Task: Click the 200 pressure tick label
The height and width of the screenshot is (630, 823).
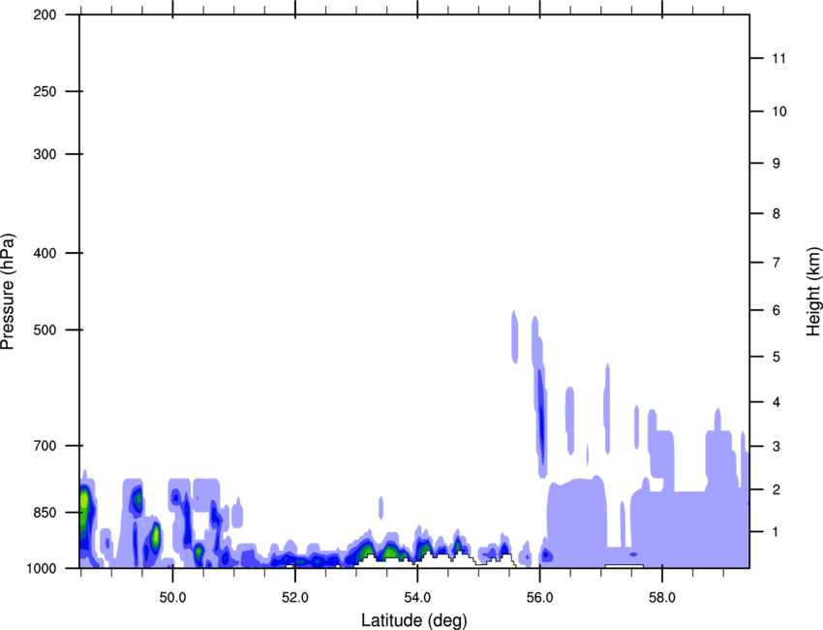Action: 45,15
